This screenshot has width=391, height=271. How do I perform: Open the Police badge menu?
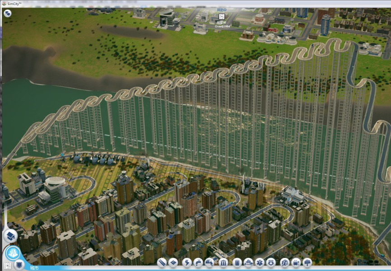(271, 262)
